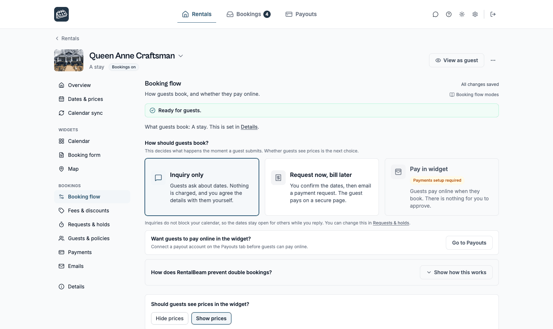Viewport: 553px width, 329px height.
Task: Open Emails in sidebar
Action: click(x=92, y=266)
